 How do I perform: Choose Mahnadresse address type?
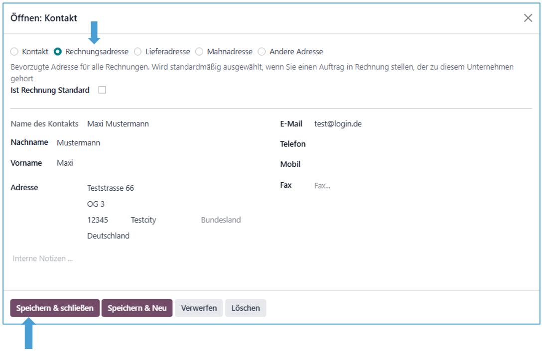click(199, 52)
